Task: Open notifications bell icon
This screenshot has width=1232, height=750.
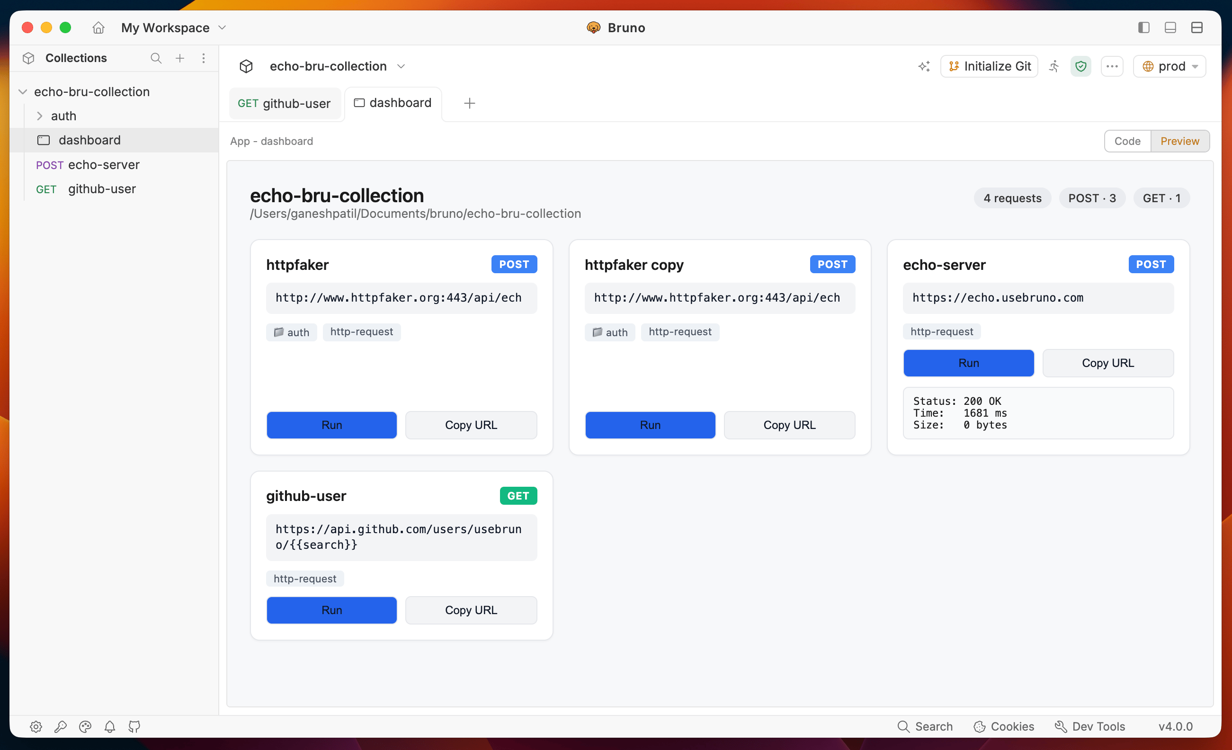Action: [x=109, y=726]
